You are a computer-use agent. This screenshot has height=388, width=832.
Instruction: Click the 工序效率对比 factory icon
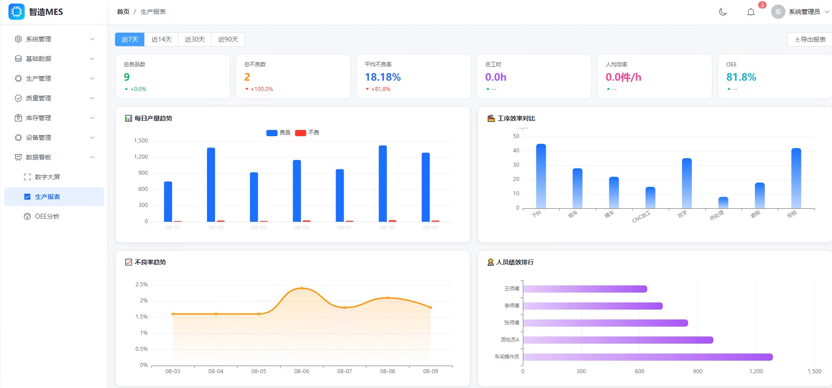point(491,118)
